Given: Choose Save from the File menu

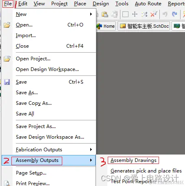Looking at the screenshot, I should pos(54,82).
